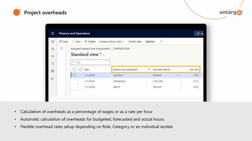The width and height of the screenshot is (252, 141).
Task: Open Workspaces icon in the sidebar
Action: [53, 71]
